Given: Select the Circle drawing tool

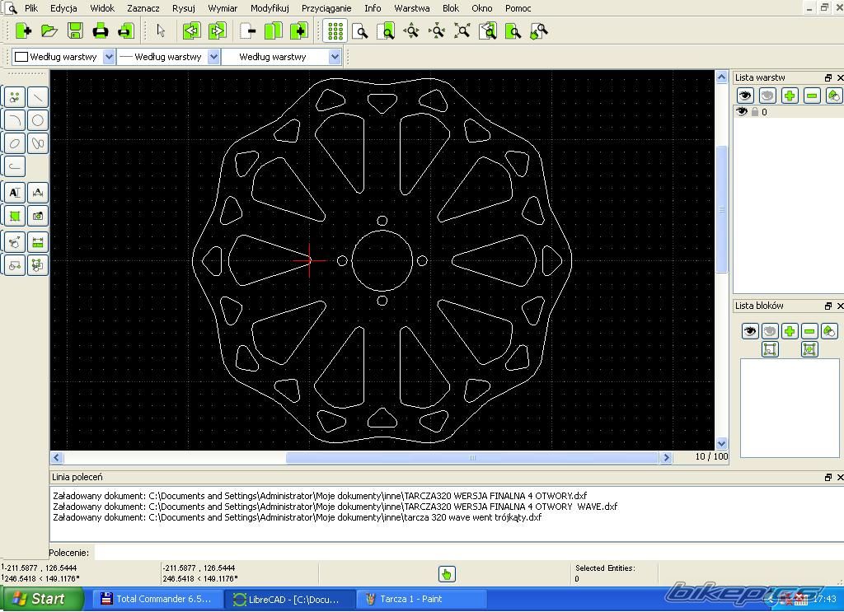Looking at the screenshot, I should [x=38, y=120].
